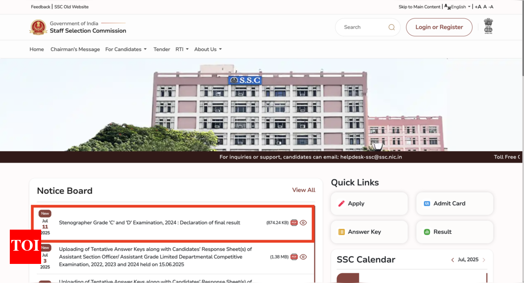524x283 pixels.
Task: Open PDF icon for Stenographer final result notice
Action: point(294,222)
